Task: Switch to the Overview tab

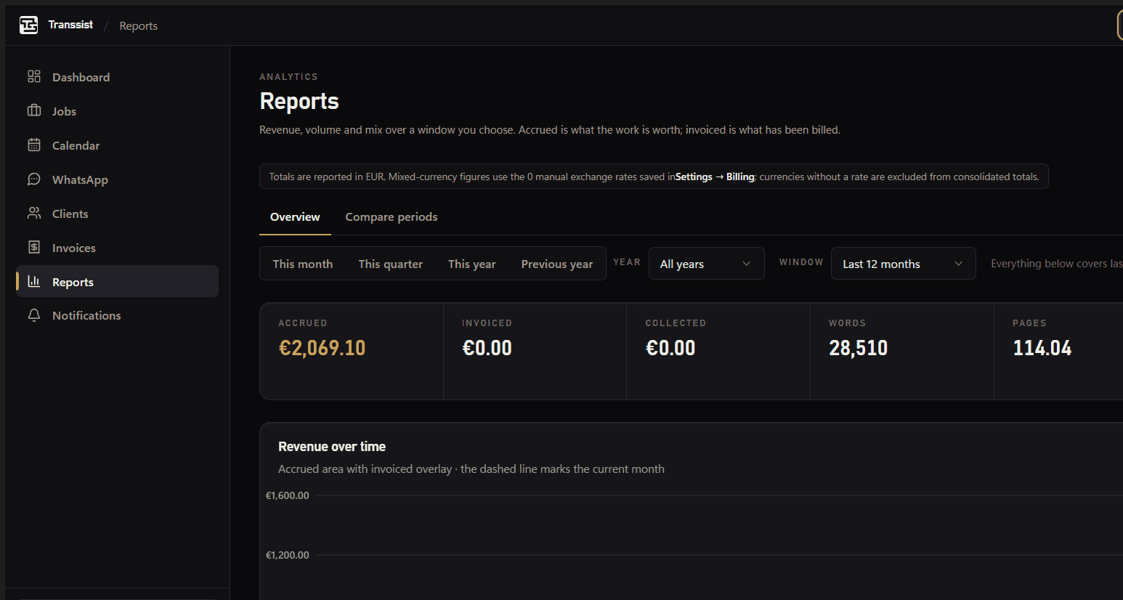Action: [x=295, y=217]
